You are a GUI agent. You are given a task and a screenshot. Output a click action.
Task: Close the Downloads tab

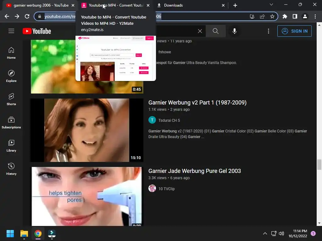tap(223, 5)
